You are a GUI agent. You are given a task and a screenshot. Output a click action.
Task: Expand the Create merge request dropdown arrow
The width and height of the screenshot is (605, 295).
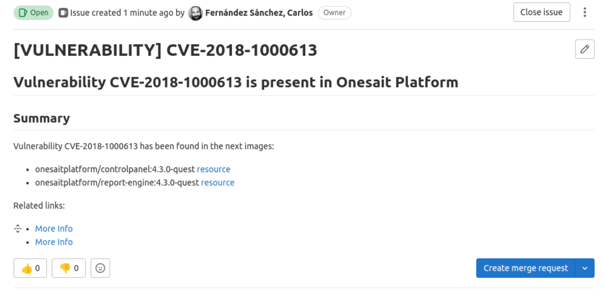click(x=585, y=268)
